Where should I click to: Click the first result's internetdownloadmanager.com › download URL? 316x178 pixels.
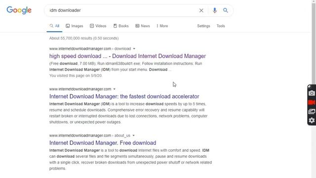tap(90, 48)
